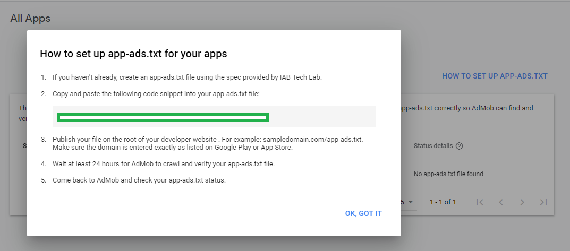Click the '1 - 1 of 1' pagination text
Image resolution: width=570 pixels, height=251 pixels.
click(x=443, y=202)
